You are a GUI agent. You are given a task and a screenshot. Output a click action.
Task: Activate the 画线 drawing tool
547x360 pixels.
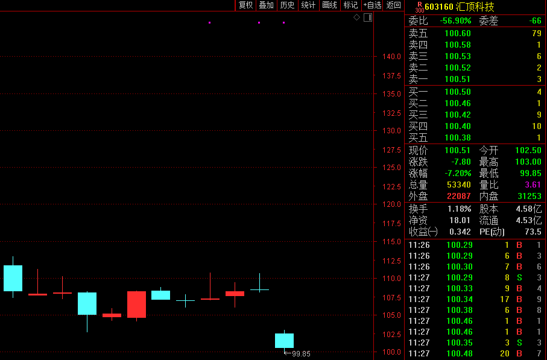pyautogui.click(x=329, y=5)
